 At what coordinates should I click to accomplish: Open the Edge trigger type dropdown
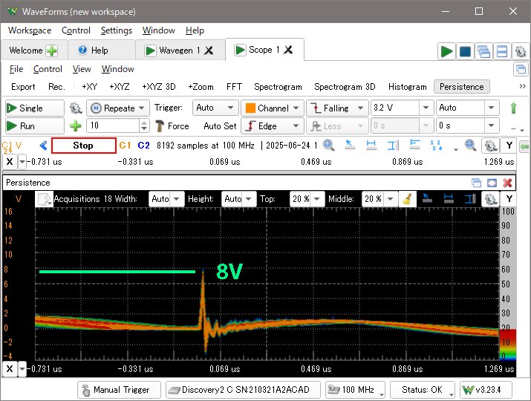273,126
